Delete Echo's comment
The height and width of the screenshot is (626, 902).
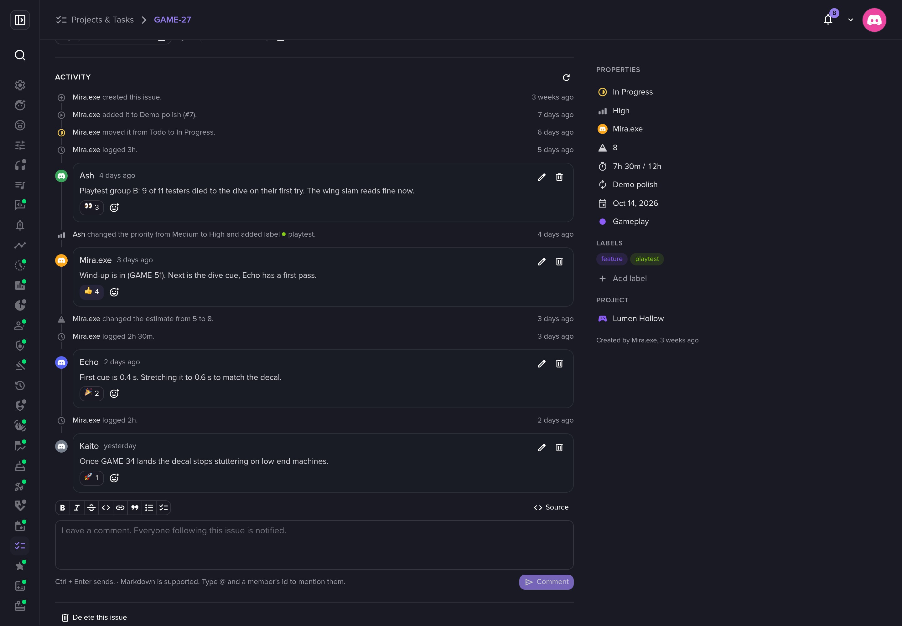click(x=559, y=364)
